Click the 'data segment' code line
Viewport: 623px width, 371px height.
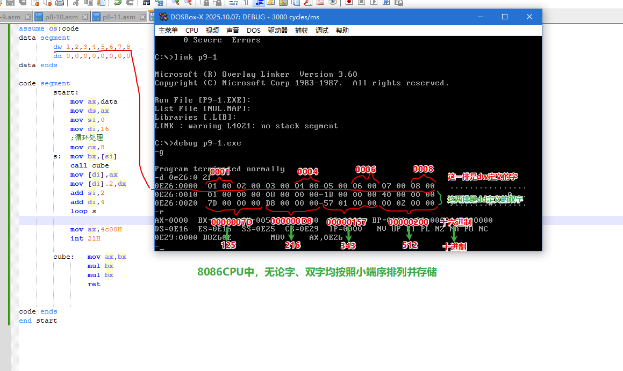45,38
